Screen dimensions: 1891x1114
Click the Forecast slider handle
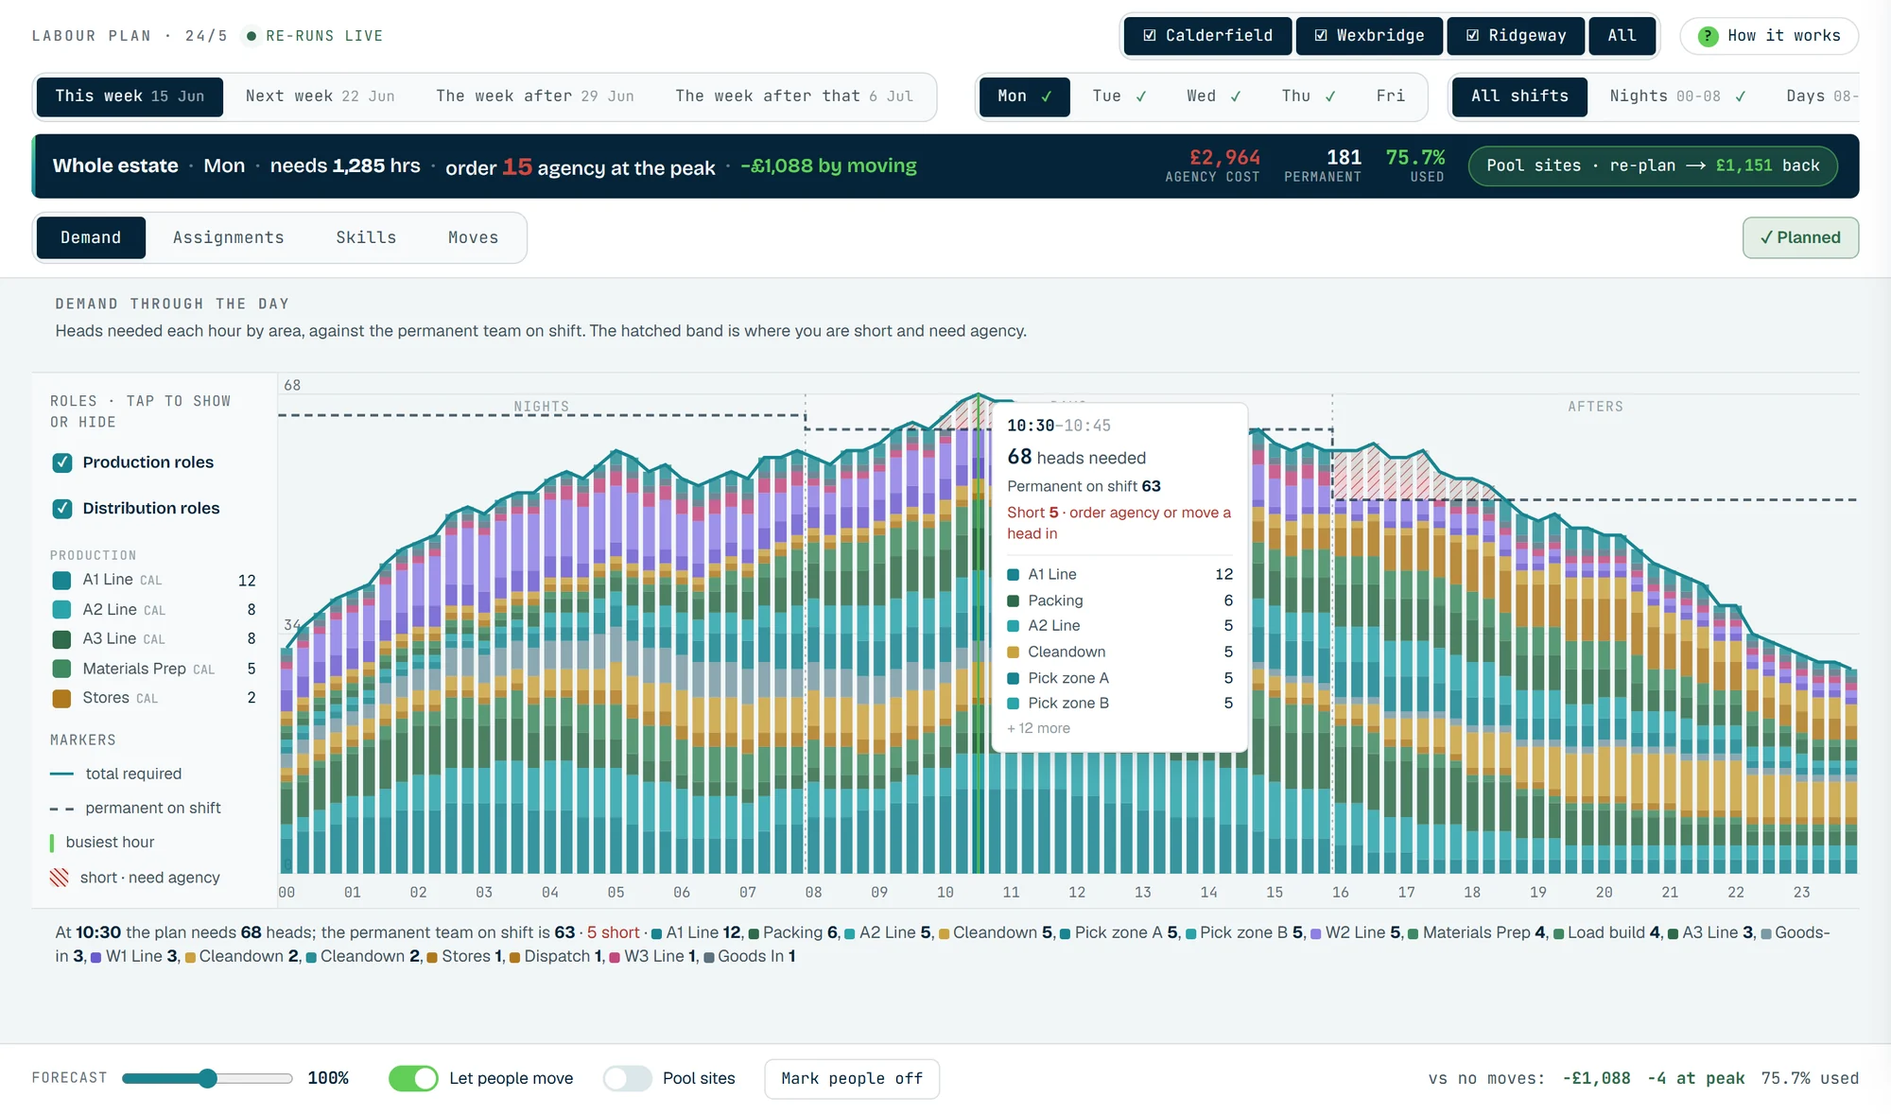click(x=208, y=1078)
